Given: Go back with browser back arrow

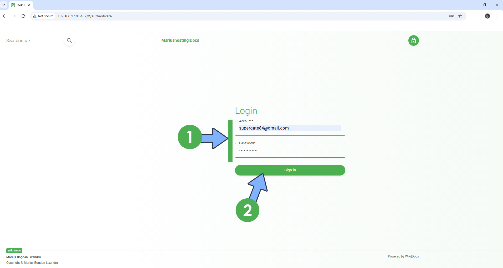Looking at the screenshot, I should (4, 16).
